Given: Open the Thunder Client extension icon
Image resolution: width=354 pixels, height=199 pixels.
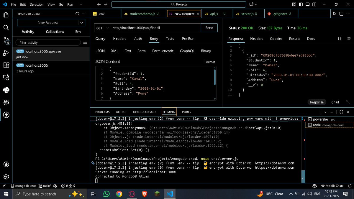Looking at the screenshot, I should 6,115.
